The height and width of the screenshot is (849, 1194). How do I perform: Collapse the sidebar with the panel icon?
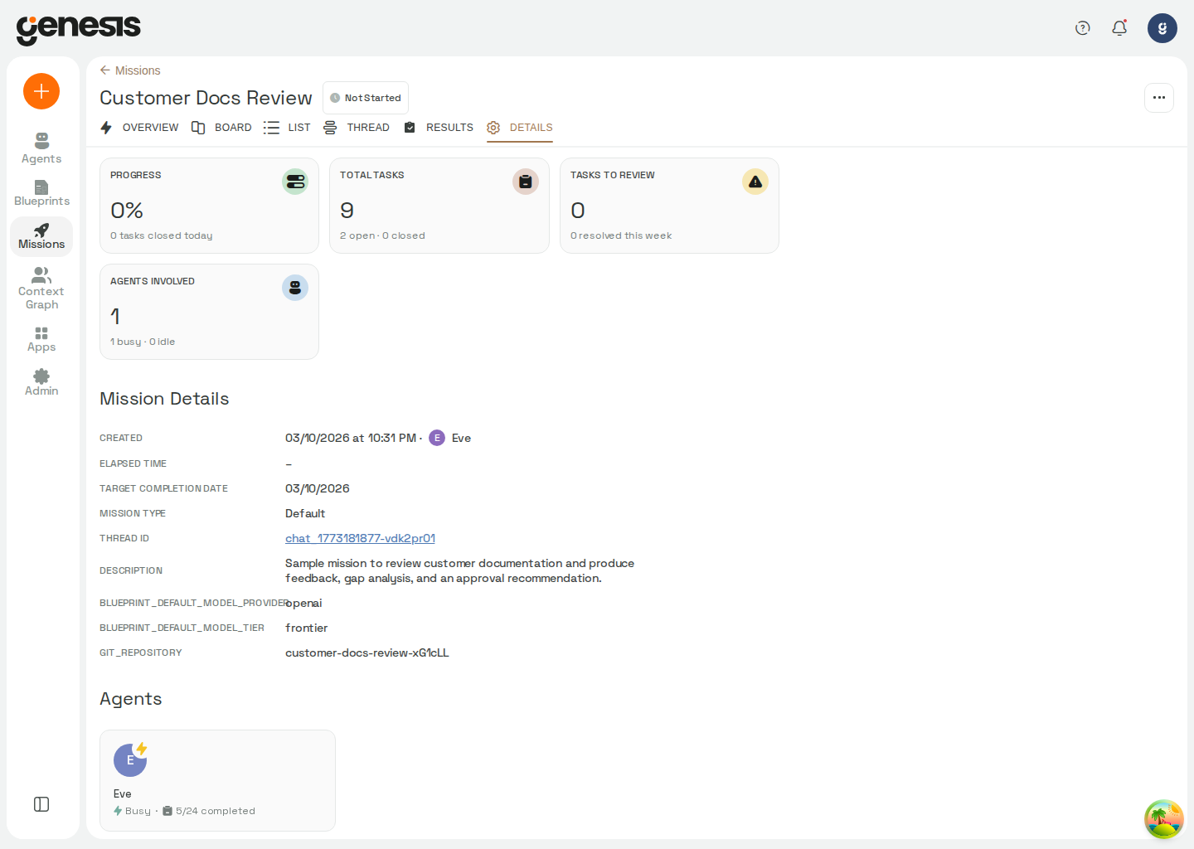tap(41, 804)
